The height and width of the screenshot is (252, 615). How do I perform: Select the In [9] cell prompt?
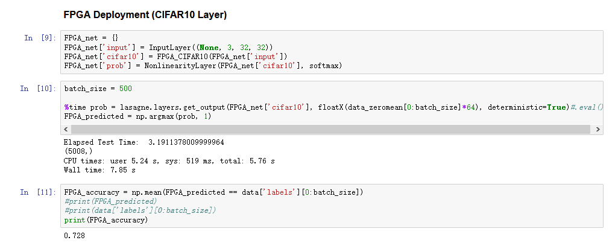coord(37,38)
